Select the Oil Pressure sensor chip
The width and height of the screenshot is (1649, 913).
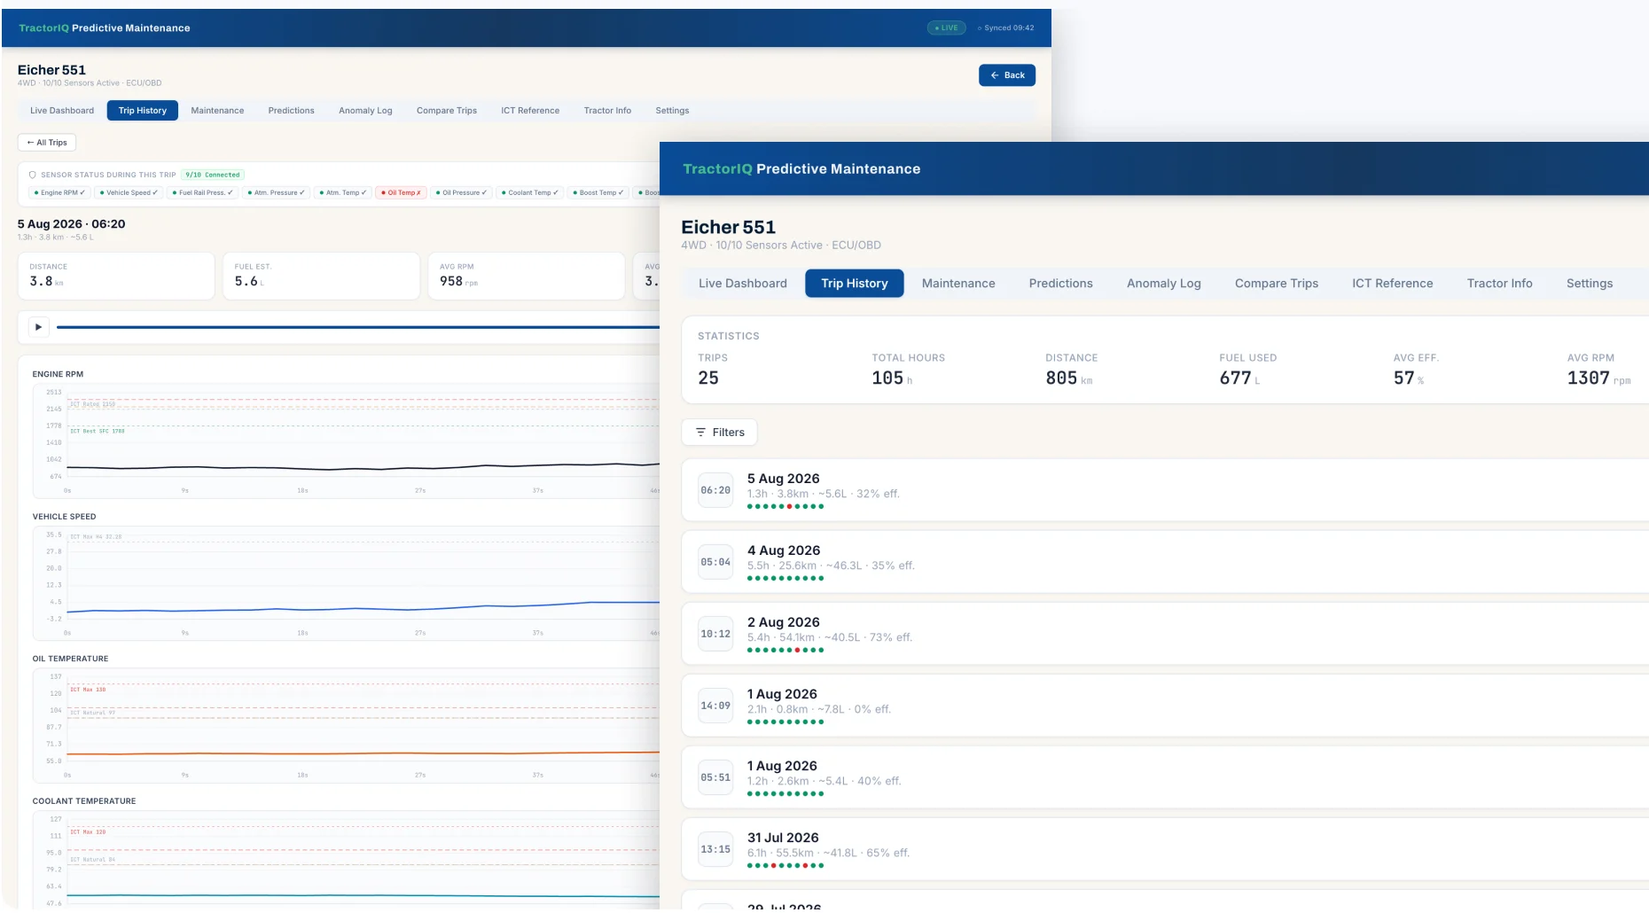click(462, 192)
